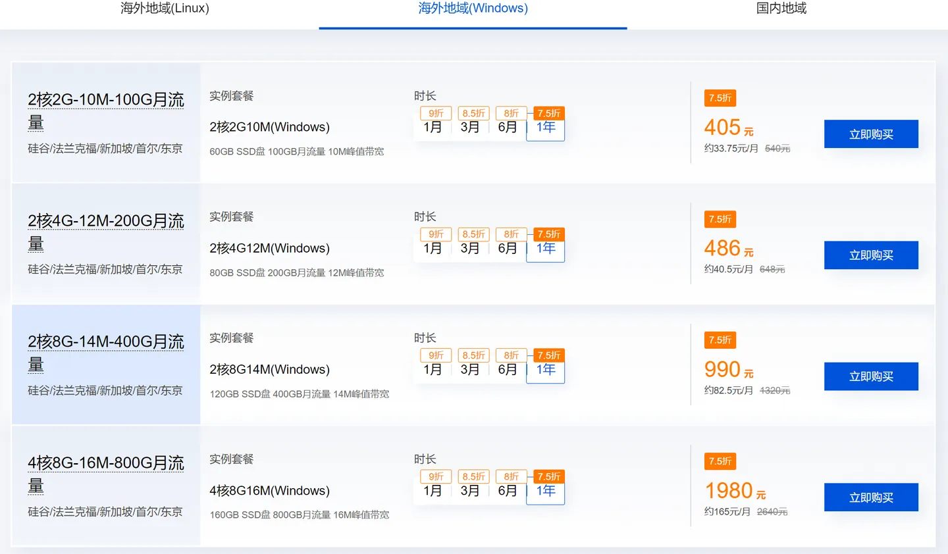Switch to 海外地域(Linux) tab
This screenshot has height=554, width=948.
tap(165, 9)
